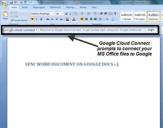This screenshot has width=163, height=128.
Task: Open underline style dropdown arrow
Action: click(x=44, y=19)
